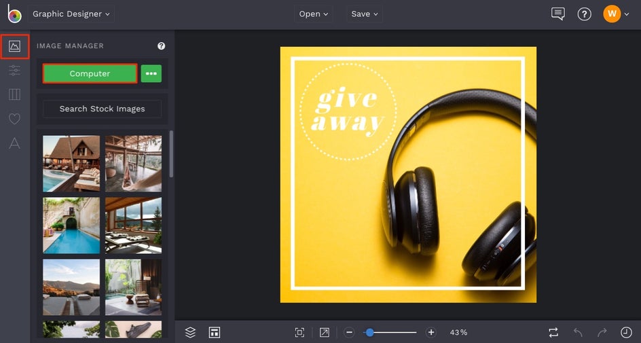Viewport: 641px width, 343px height.
Task: Open the Open menu dropdown
Action: point(314,14)
